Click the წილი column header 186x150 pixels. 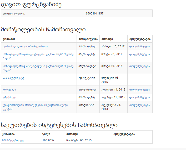click(46, 134)
